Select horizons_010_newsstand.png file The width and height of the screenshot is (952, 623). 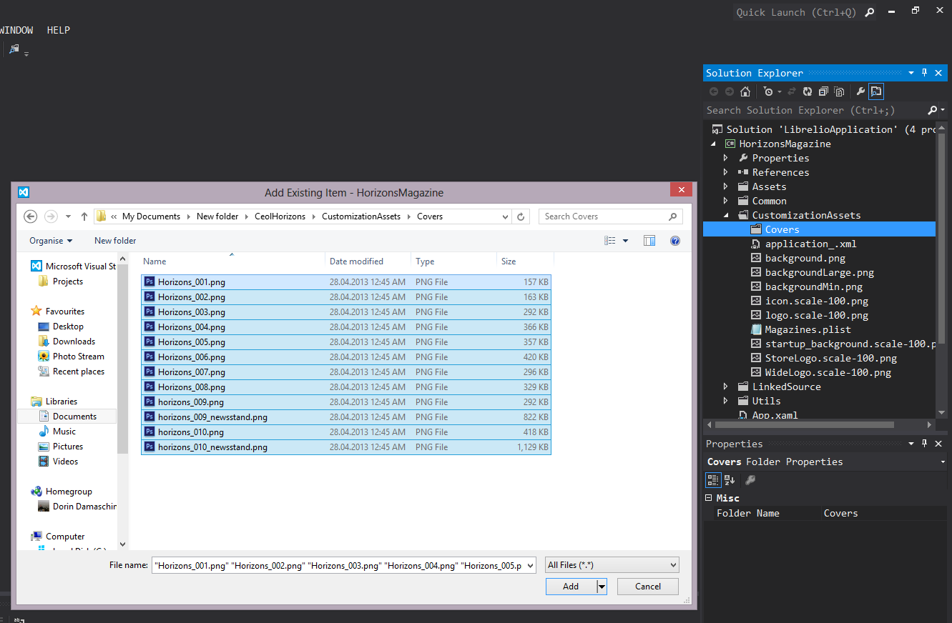[x=346, y=447]
